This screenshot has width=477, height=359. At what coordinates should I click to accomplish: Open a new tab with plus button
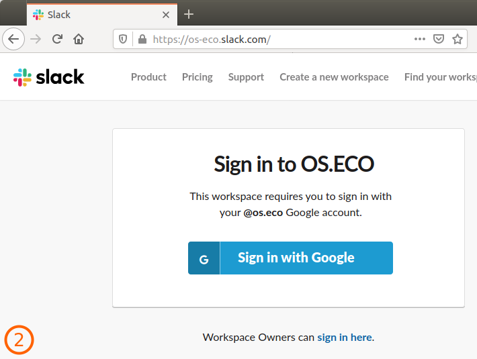click(x=189, y=14)
